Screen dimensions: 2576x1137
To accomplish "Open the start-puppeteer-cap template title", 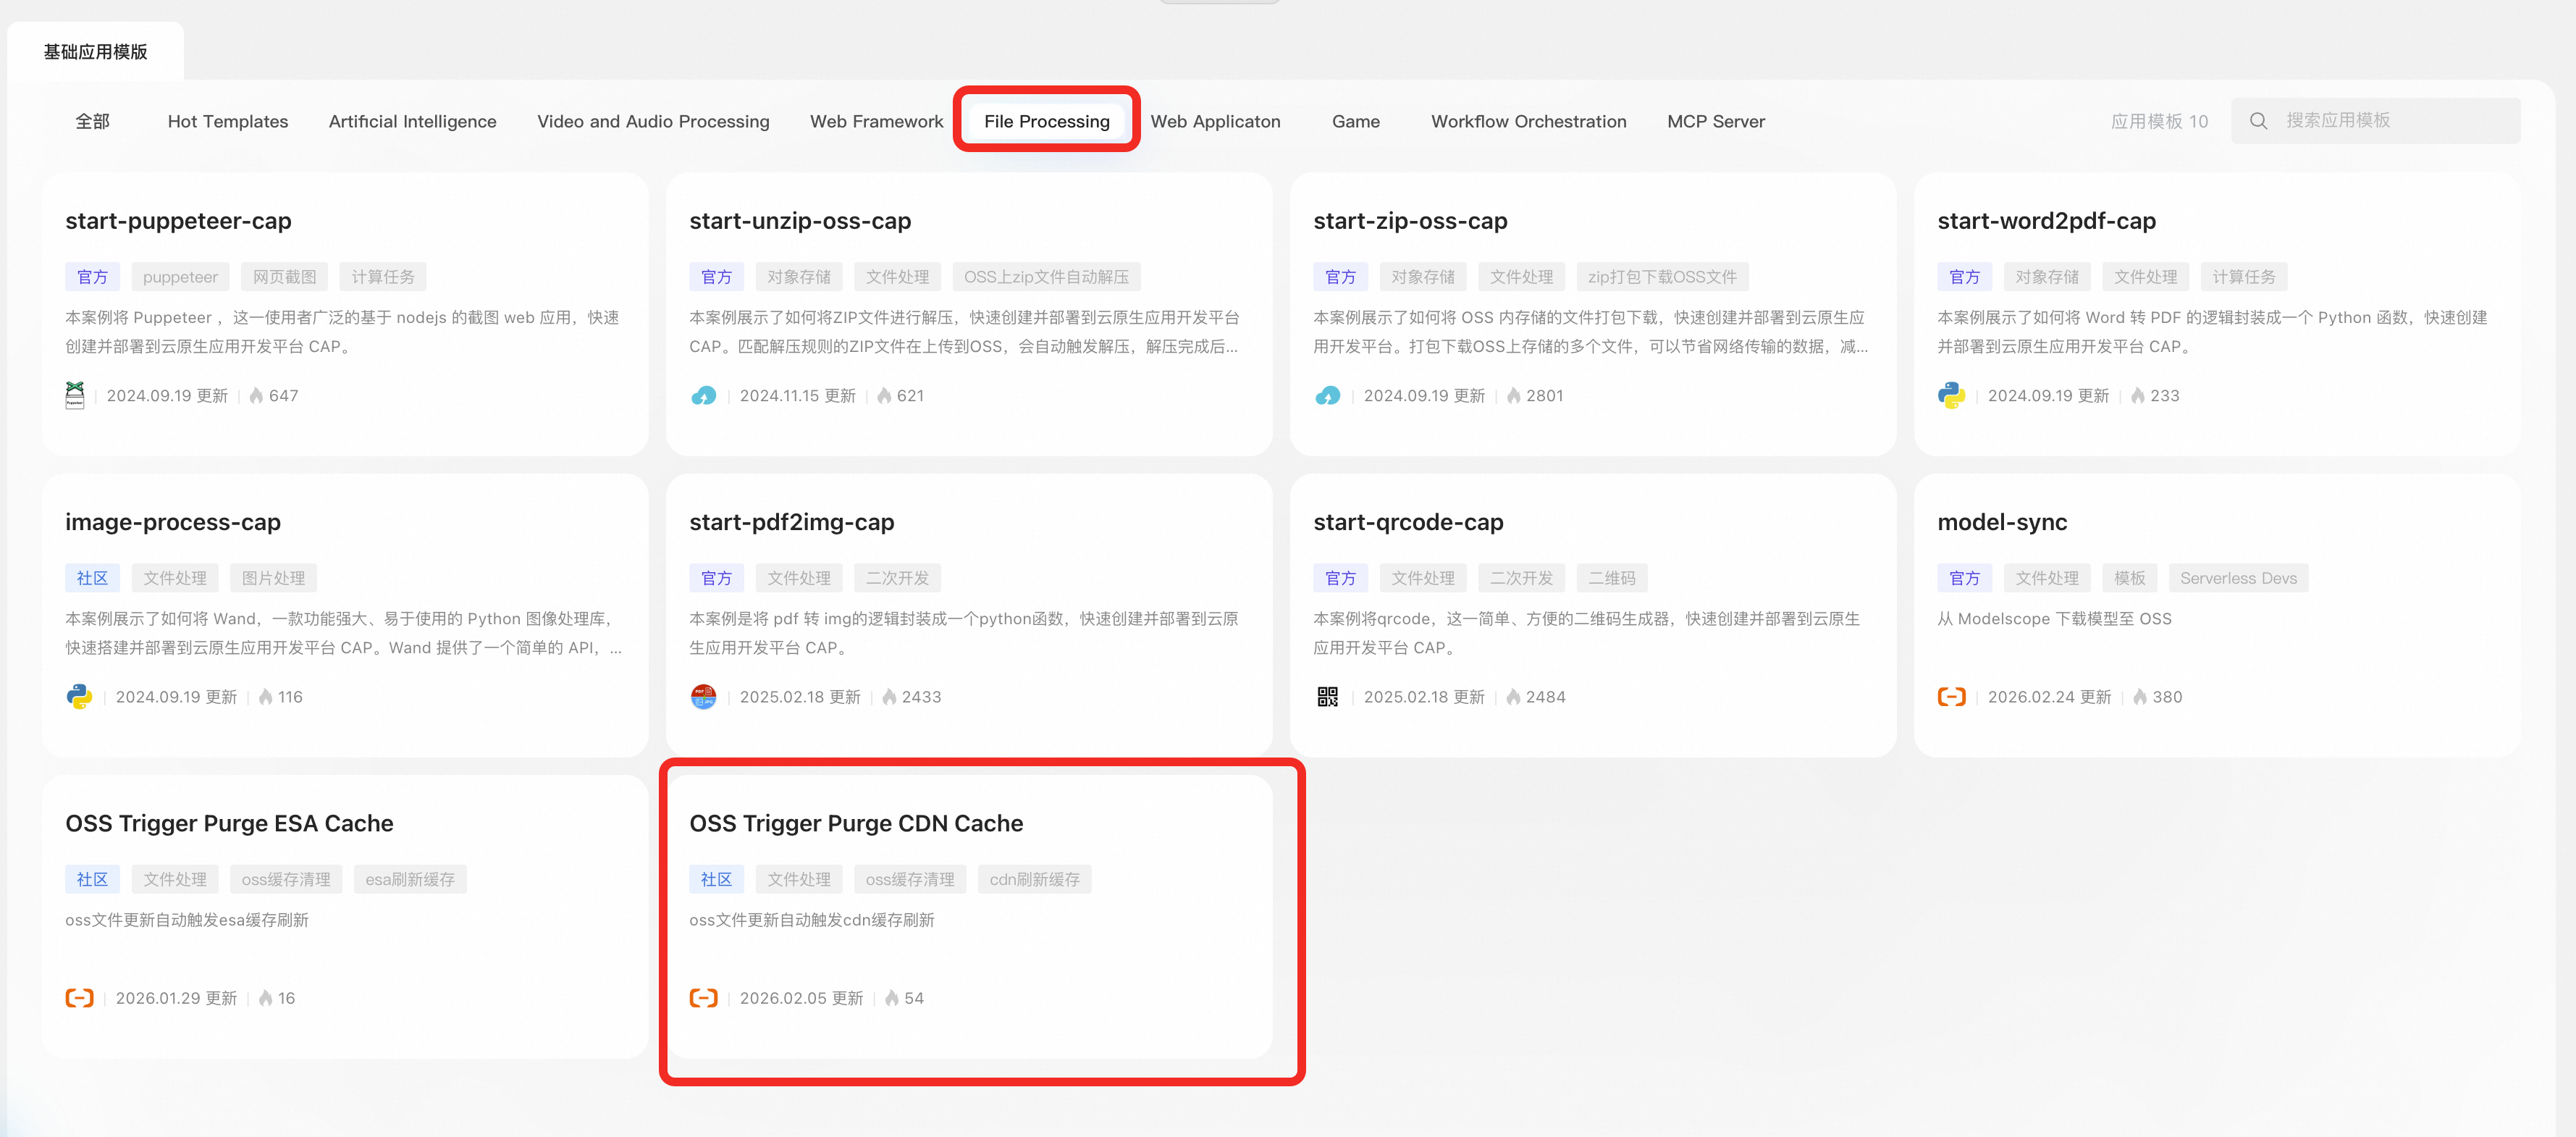I will 178,221.
